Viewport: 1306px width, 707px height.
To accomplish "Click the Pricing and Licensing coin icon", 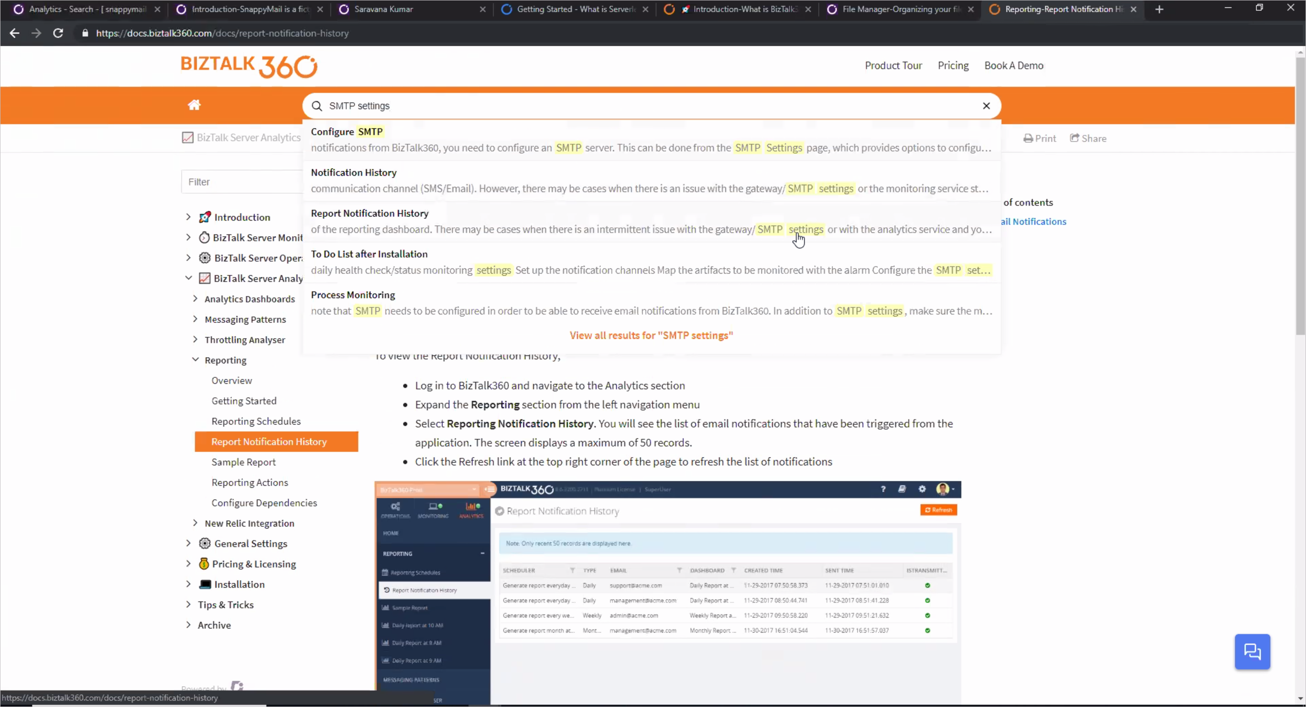I will coord(202,563).
